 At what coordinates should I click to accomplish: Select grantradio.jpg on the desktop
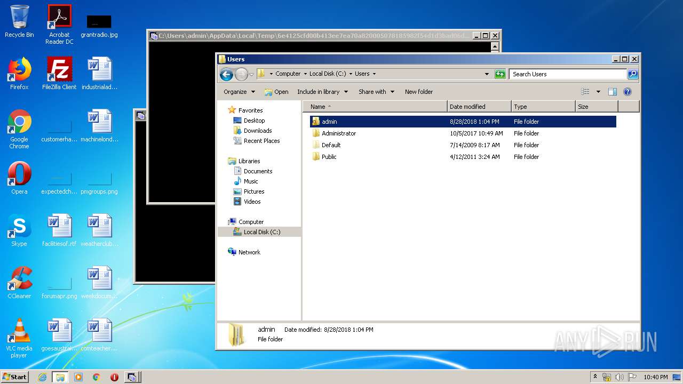pyautogui.click(x=99, y=26)
